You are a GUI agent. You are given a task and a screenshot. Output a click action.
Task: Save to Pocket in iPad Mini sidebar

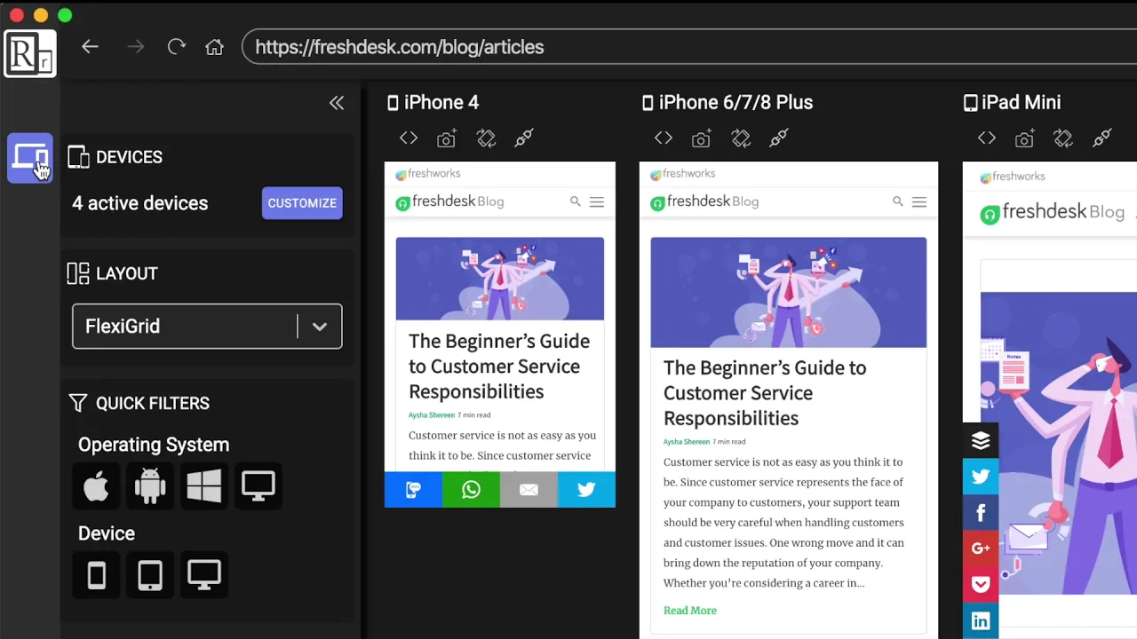click(x=981, y=585)
